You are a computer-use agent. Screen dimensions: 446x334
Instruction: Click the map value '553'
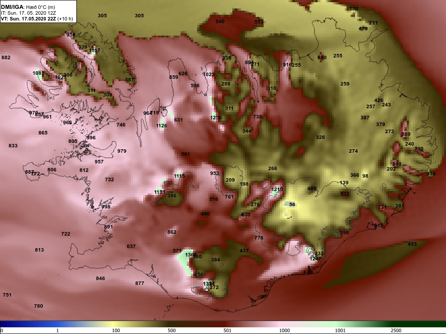click(259, 22)
